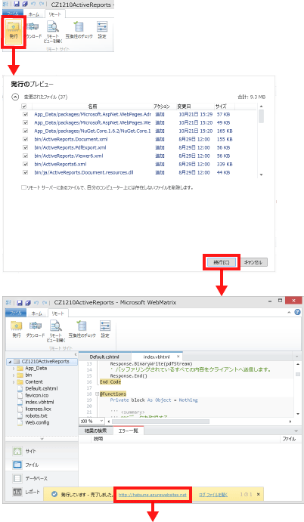Click Save icon in full WebMatrix title bar
304x522 pixels.
click(20, 303)
